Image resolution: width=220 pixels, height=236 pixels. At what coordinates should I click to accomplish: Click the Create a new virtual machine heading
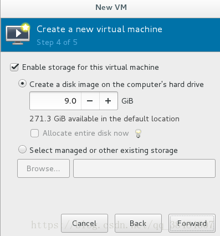click(99, 29)
